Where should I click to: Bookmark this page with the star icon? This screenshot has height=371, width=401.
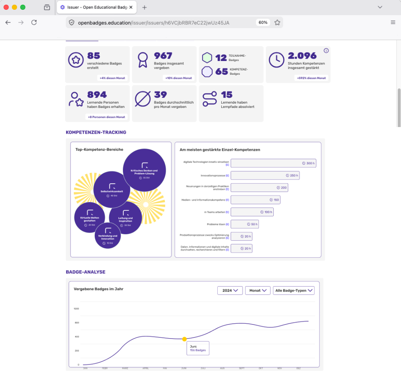click(277, 22)
